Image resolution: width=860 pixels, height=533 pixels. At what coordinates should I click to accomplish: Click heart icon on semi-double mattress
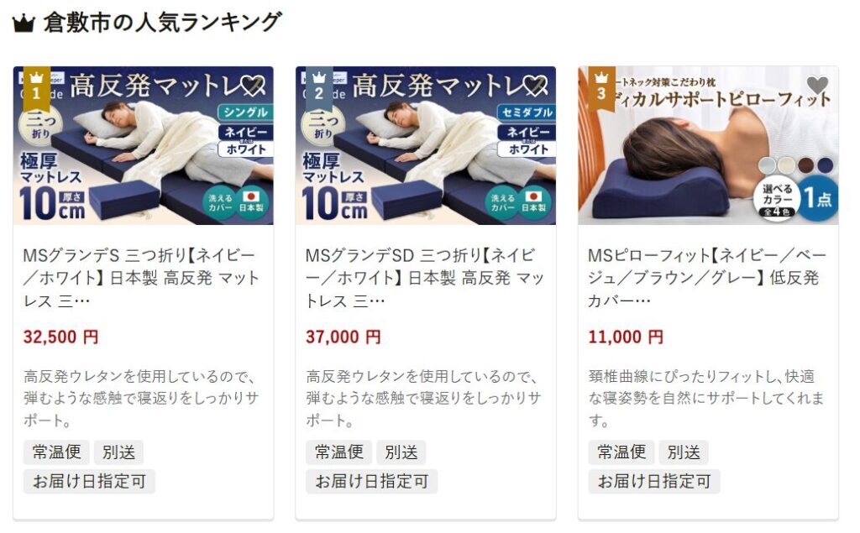coord(535,86)
